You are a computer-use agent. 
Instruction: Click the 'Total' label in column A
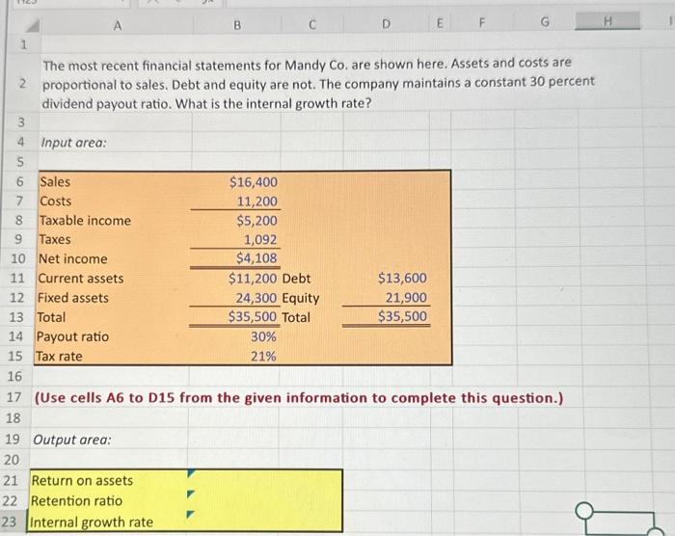[x=51, y=317]
